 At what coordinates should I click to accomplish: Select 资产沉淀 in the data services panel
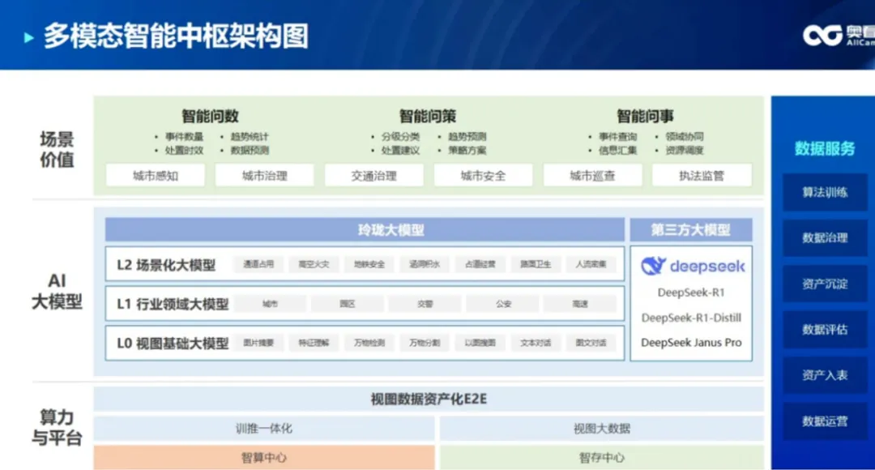click(x=825, y=284)
